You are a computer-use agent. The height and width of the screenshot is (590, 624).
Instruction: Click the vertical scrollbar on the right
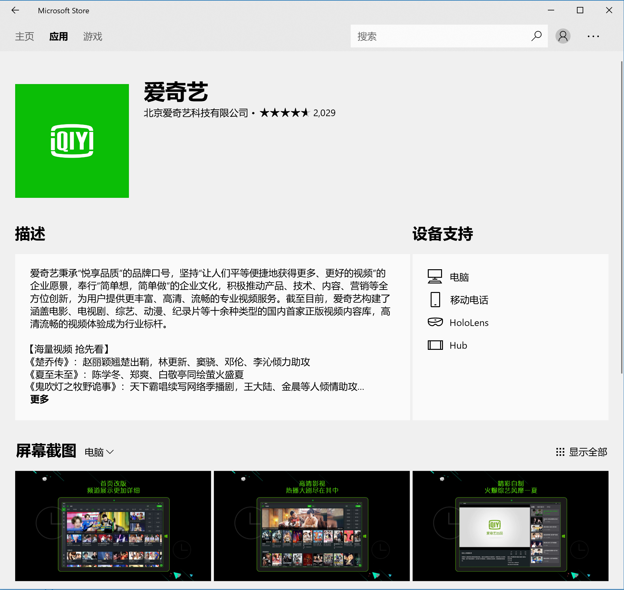(x=622, y=217)
